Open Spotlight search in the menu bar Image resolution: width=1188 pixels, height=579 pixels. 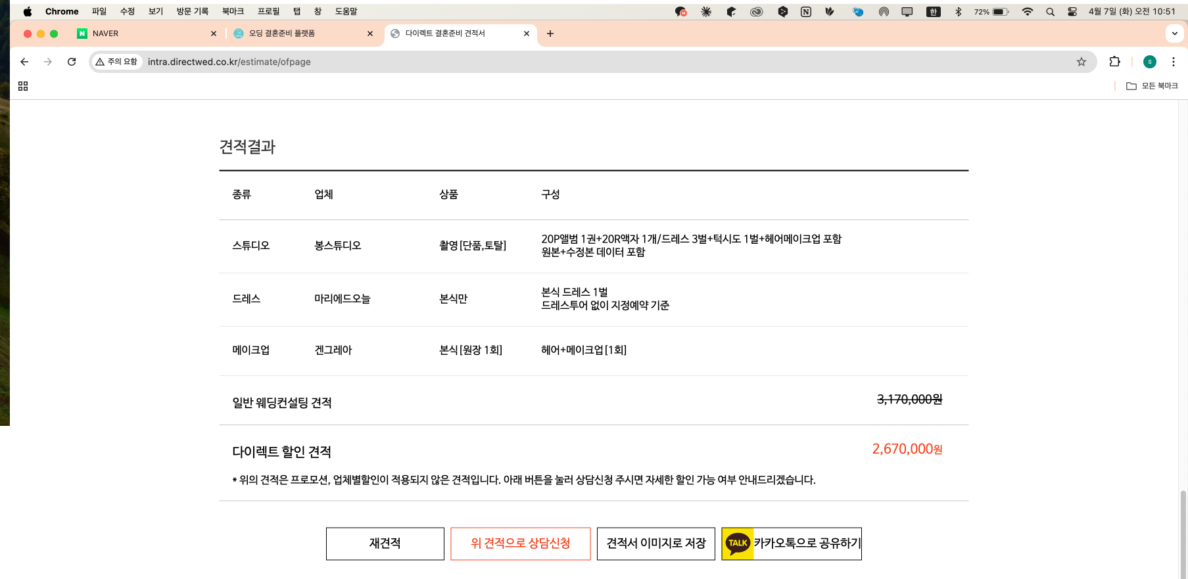[x=1050, y=12]
